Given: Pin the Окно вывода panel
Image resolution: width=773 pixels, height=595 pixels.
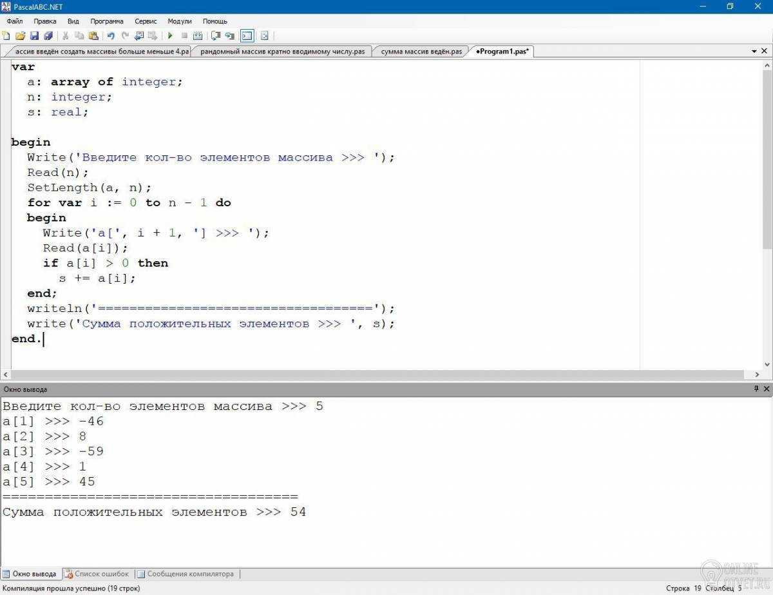Looking at the screenshot, I should coord(756,389).
